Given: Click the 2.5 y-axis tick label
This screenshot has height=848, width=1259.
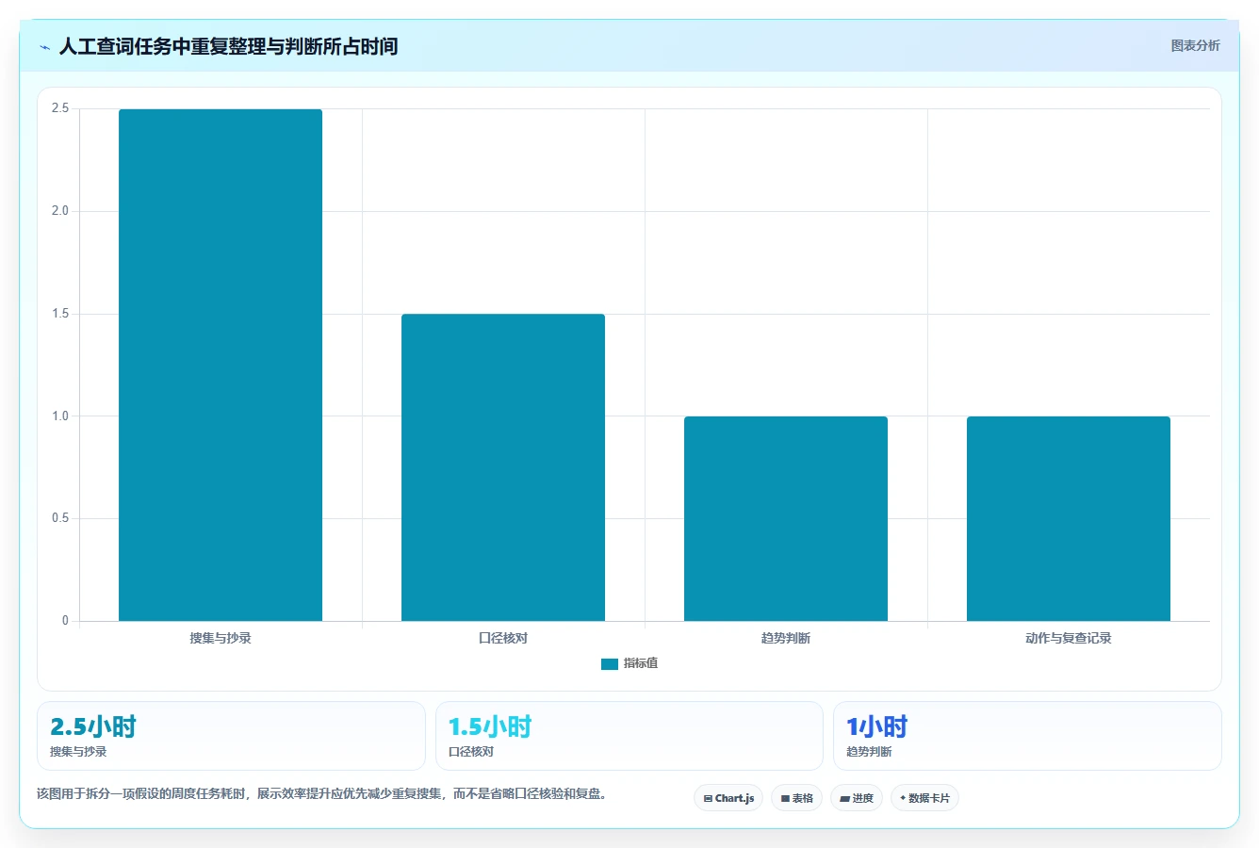Looking at the screenshot, I should (60, 108).
